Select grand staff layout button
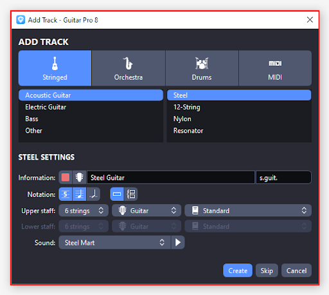329x295 pixels. pos(130,195)
